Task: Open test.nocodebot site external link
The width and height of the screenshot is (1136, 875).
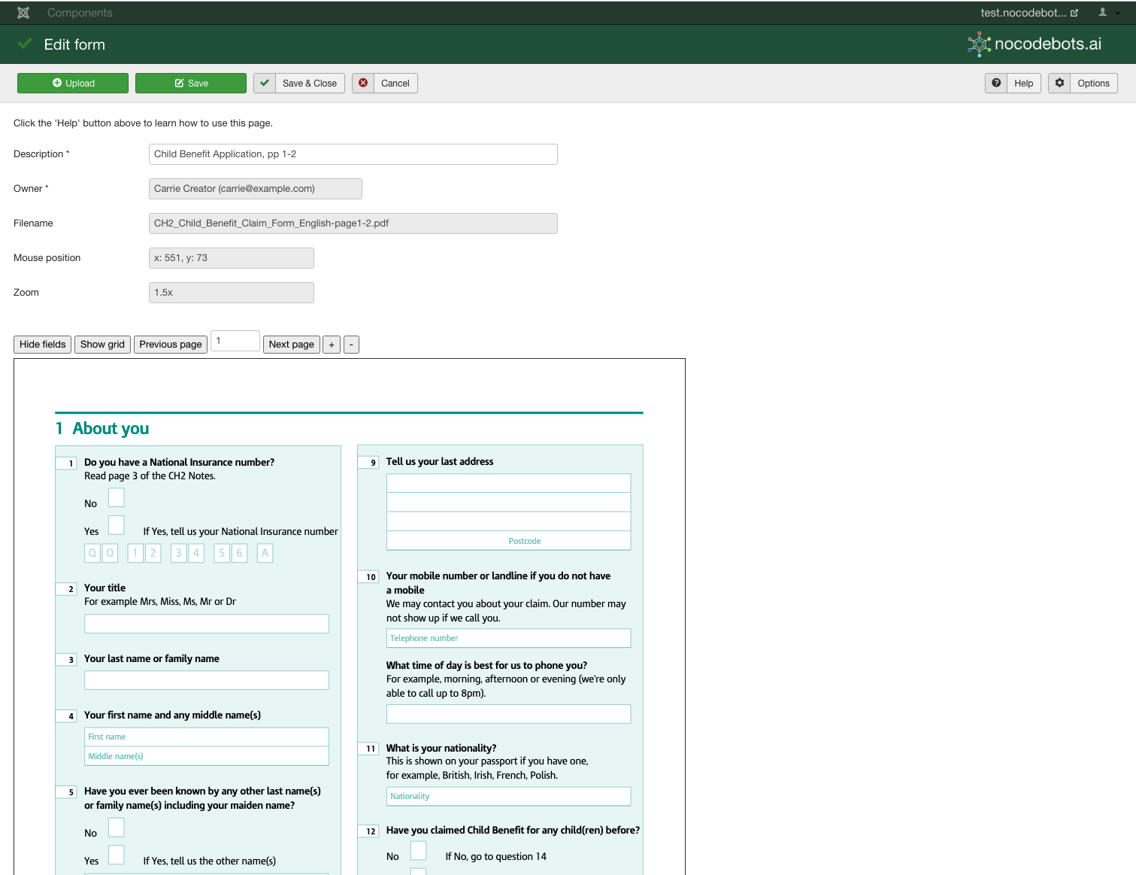Action: 1028,13
